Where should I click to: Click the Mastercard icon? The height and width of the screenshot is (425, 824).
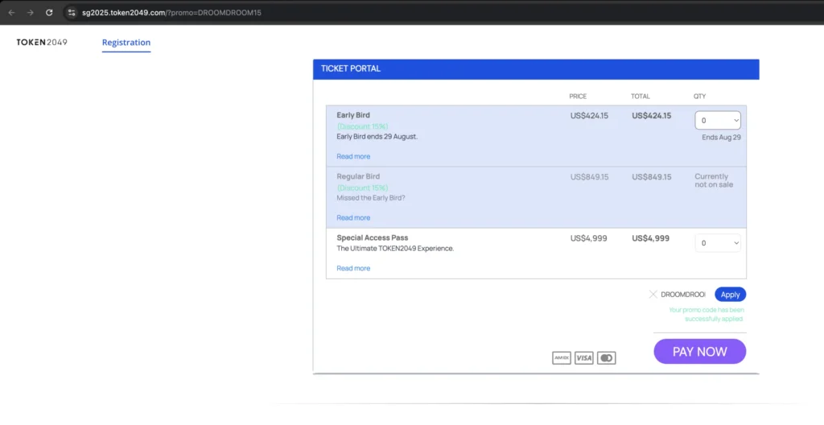click(607, 357)
